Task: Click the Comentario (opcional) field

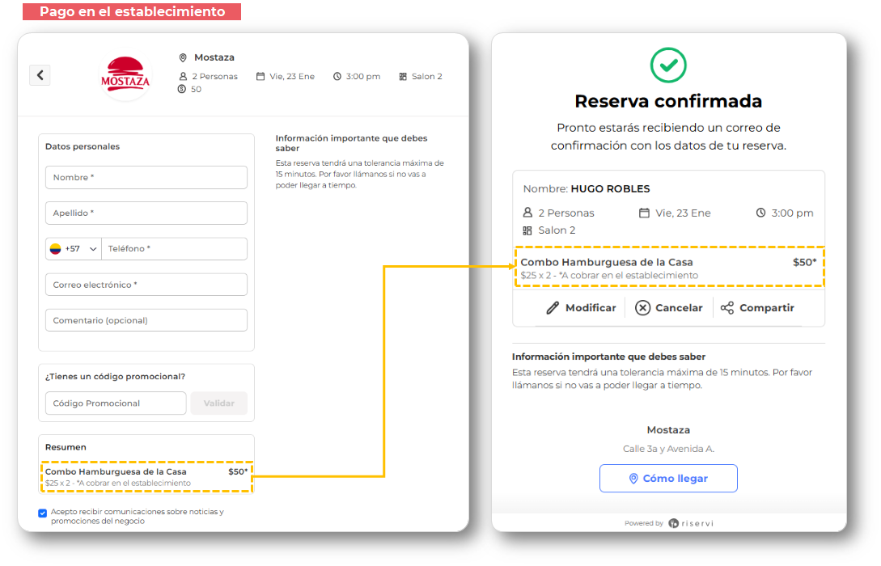Action: 146,320
